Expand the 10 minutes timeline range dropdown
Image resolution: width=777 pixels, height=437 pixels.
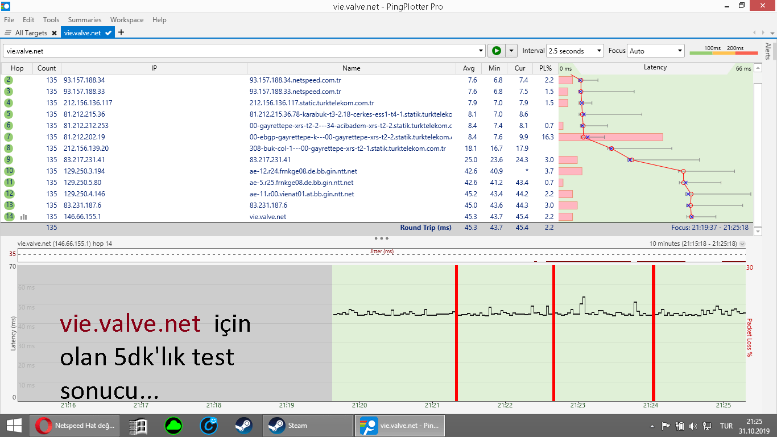click(x=742, y=244)
